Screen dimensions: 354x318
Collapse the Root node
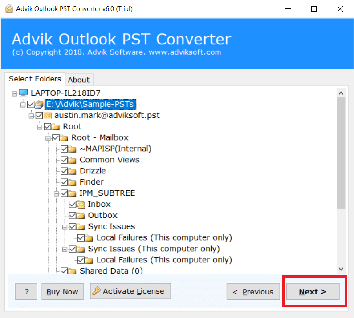point(40,127)
